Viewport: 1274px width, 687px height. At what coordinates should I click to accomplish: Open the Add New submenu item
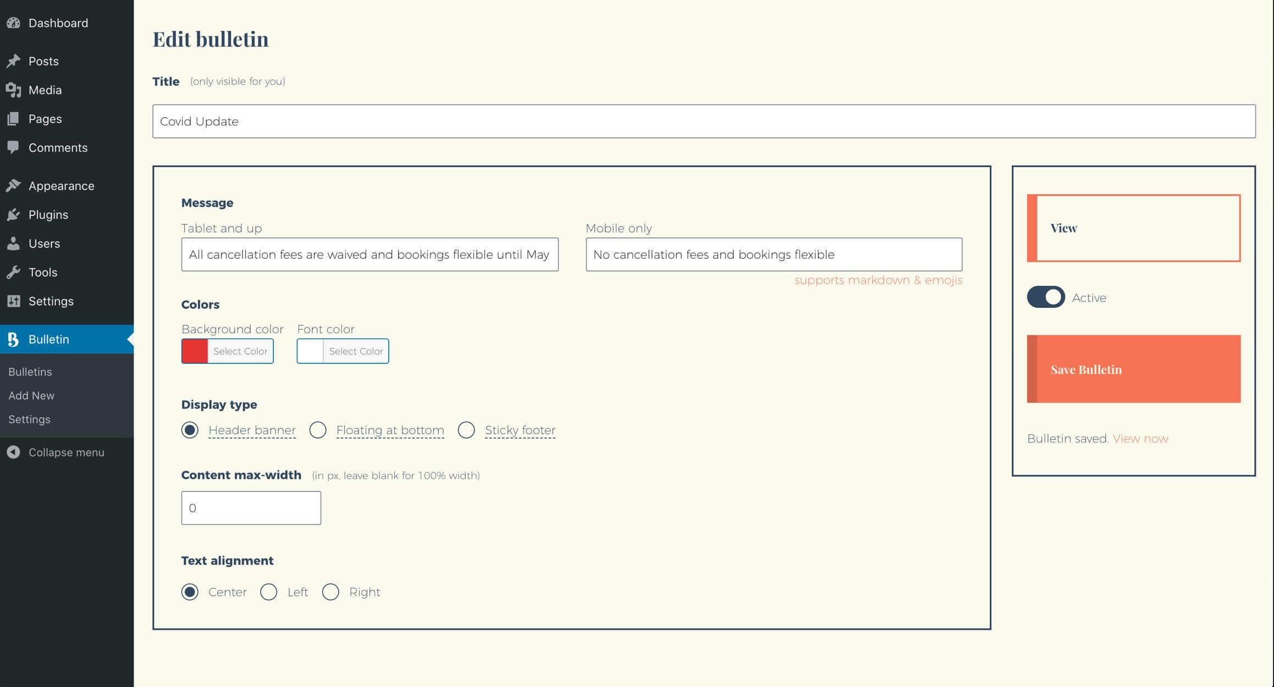[x=31, y=396]
